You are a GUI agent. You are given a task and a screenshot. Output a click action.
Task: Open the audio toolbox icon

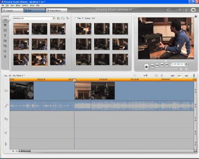click(10, 76)
